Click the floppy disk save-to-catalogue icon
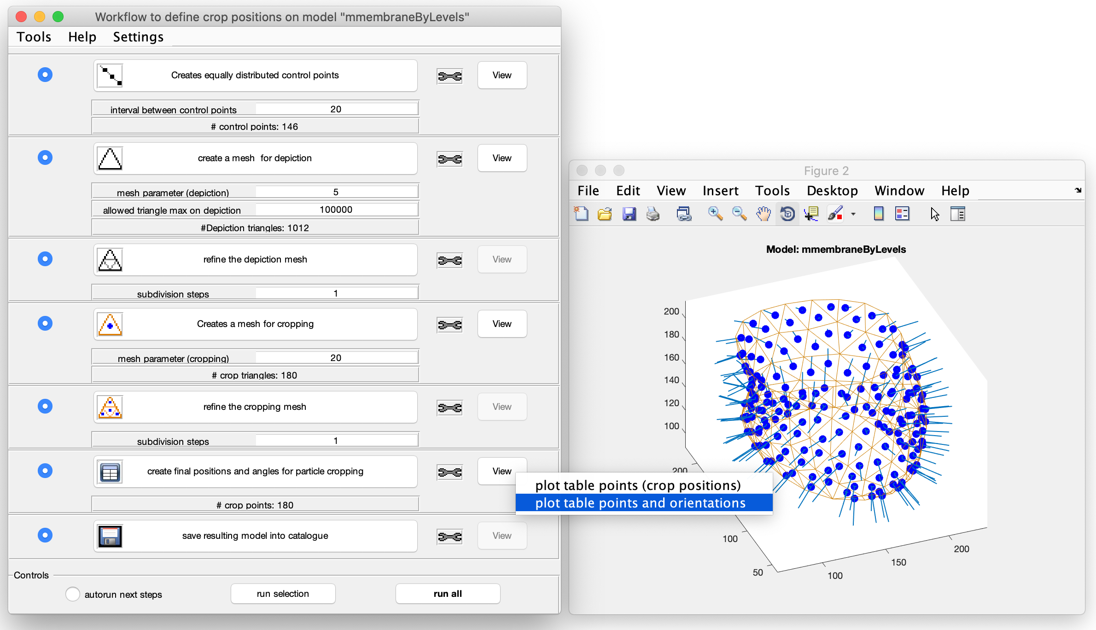The width and height of the screenshot is (1096, 630). [x=110, y=536]
